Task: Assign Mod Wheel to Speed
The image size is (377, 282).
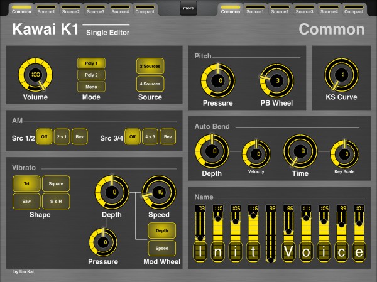Action: [x=162, y=248]
